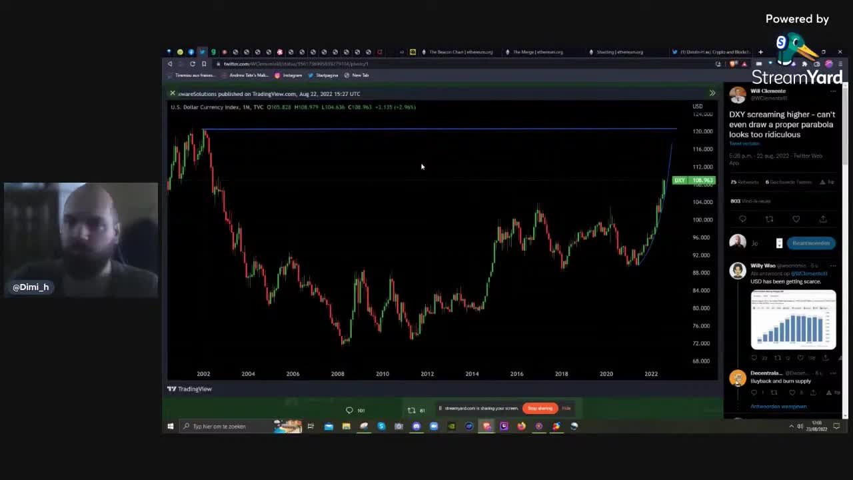This screenshot has width=853, height=480.
Task: Open Firefox from the taskbar
Action: pos(521,426)
